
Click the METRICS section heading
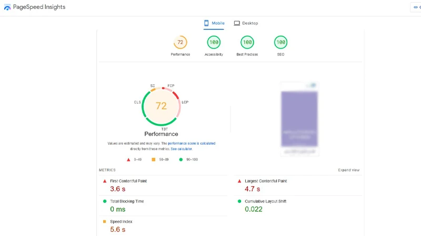(107, 170)
